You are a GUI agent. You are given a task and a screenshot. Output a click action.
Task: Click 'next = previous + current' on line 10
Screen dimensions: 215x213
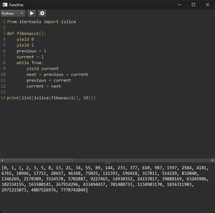tap(57, 75)
